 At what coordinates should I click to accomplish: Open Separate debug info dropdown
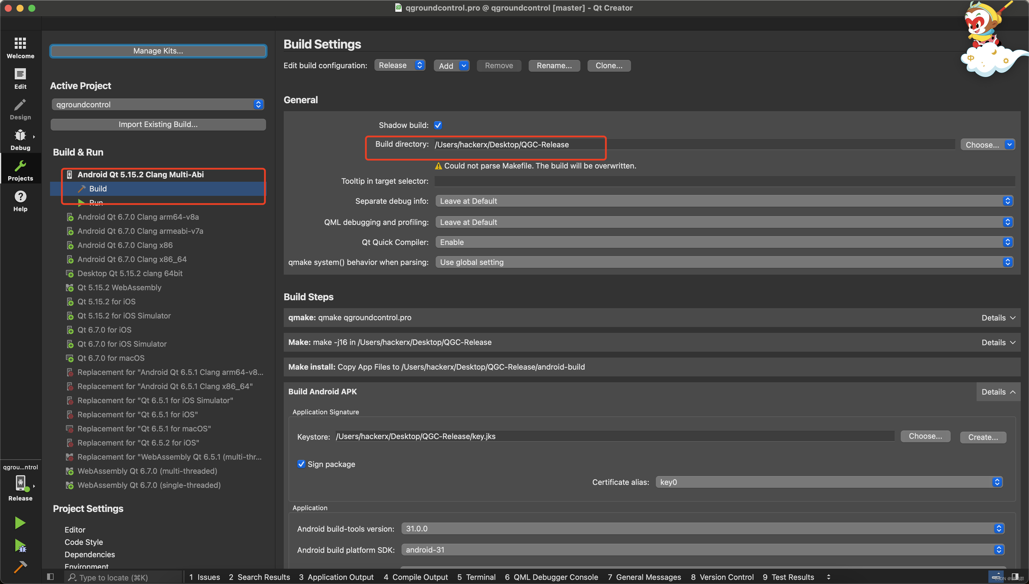tap(724, 201)
